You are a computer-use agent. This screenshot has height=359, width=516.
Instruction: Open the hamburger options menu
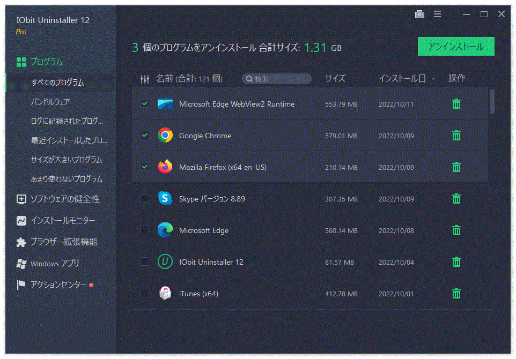click(x=437, y=14)
